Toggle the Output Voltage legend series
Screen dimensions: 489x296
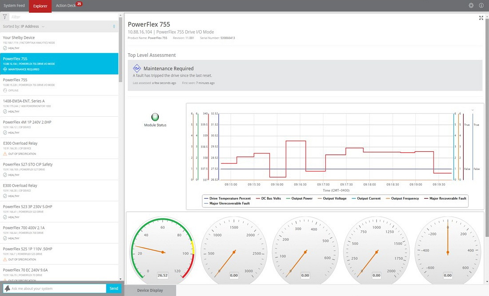[332, 198]
